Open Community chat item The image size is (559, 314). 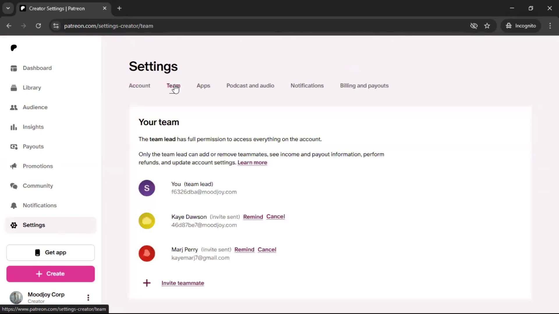click(38, 186)
